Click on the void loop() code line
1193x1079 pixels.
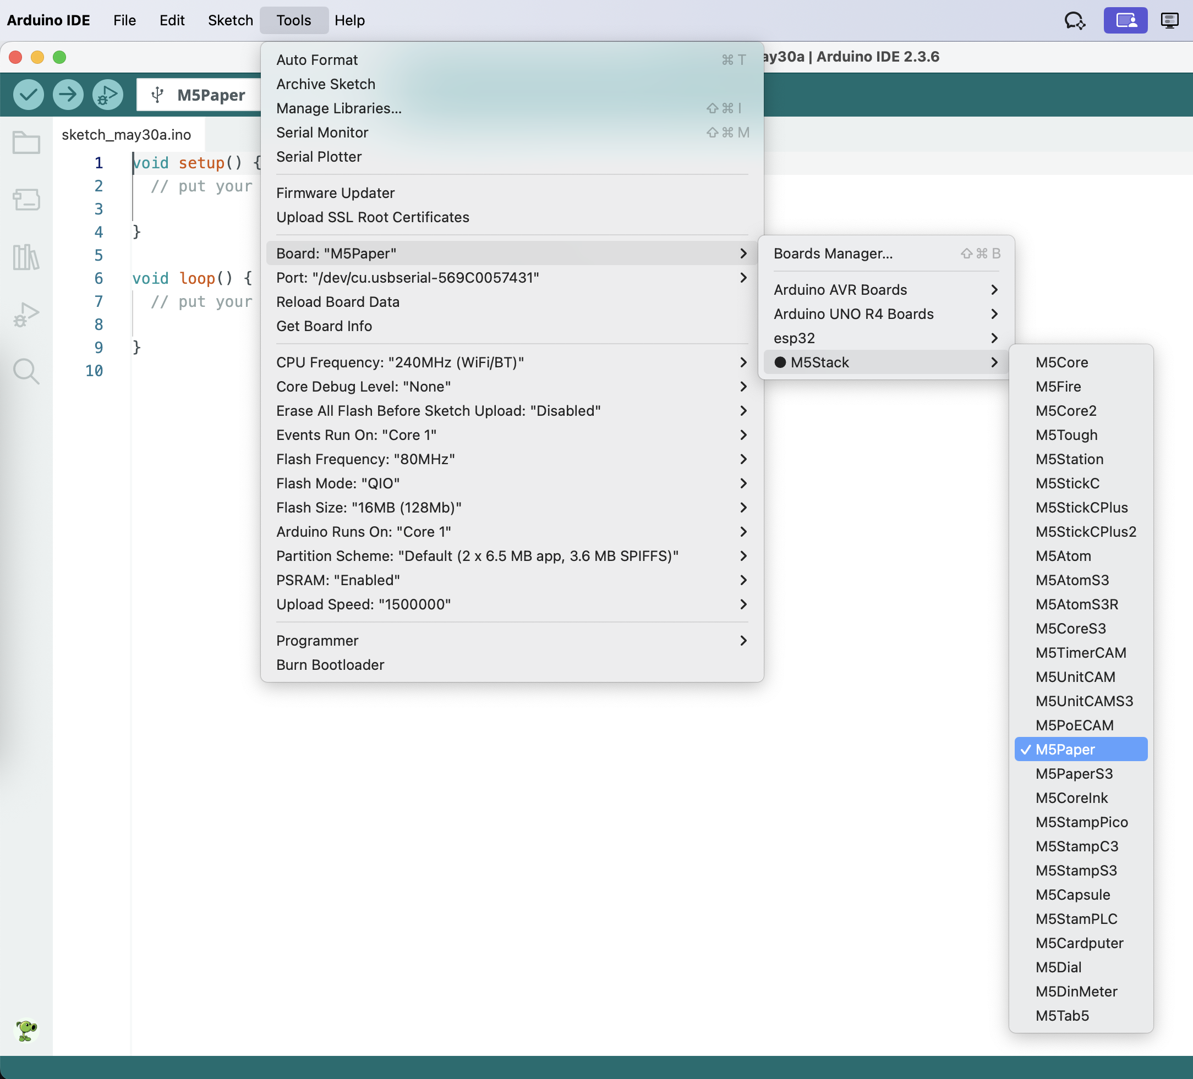point(193,278)
